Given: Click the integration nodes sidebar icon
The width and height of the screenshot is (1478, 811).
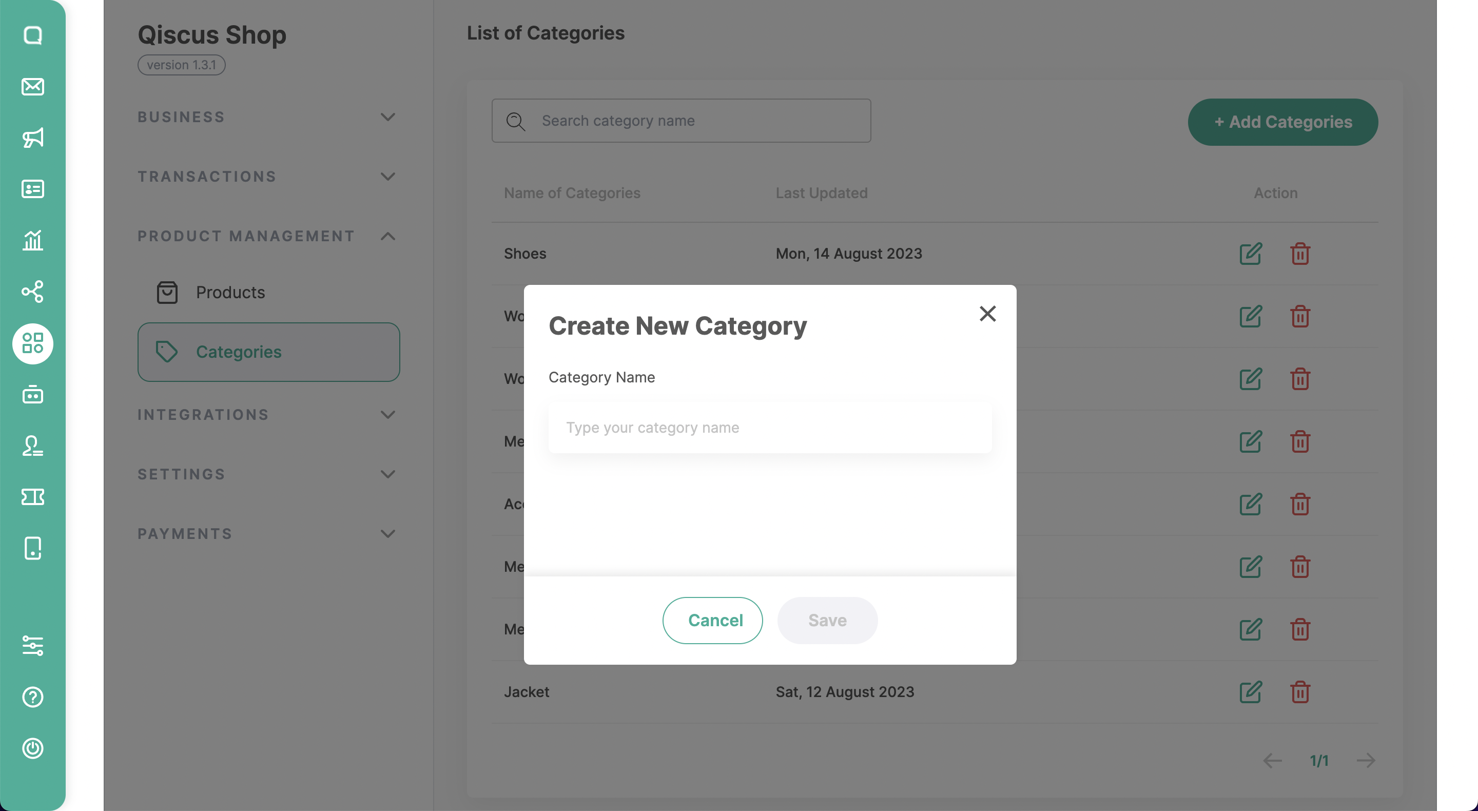Looking at the screenshot, I should [33, 292].
